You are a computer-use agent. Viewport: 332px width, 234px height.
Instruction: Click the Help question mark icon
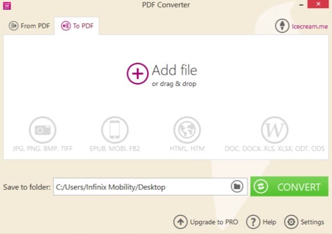(x=253, y=222)
